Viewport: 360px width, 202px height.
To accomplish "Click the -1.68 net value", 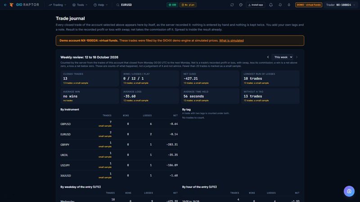I will (174, 176).
